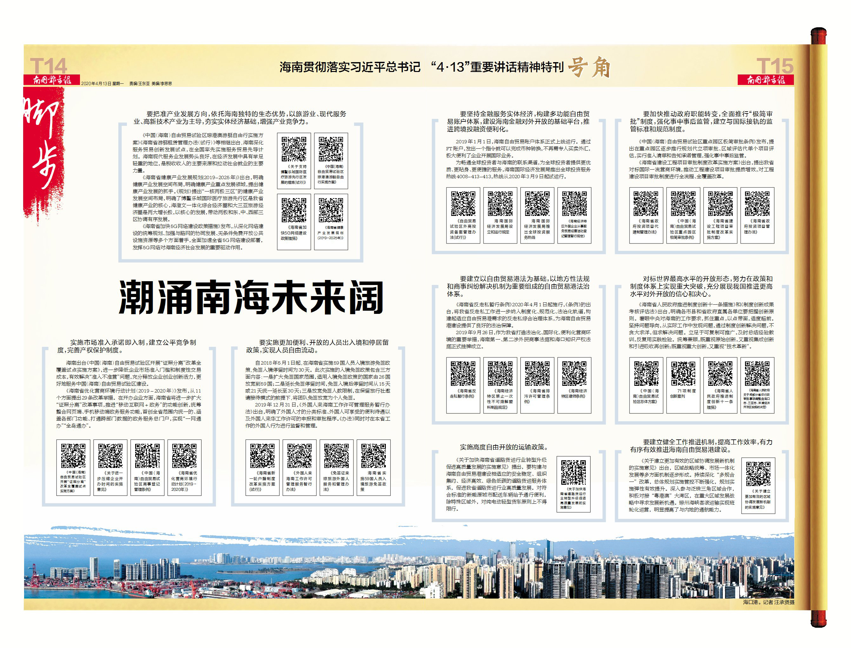Click QR code for 外国人来海南工作许可管理服务暂行办法
851x648 pixels.
(x=300, y=456)
